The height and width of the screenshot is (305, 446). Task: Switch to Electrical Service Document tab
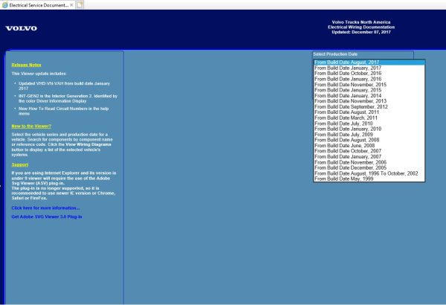pos(38,5)
